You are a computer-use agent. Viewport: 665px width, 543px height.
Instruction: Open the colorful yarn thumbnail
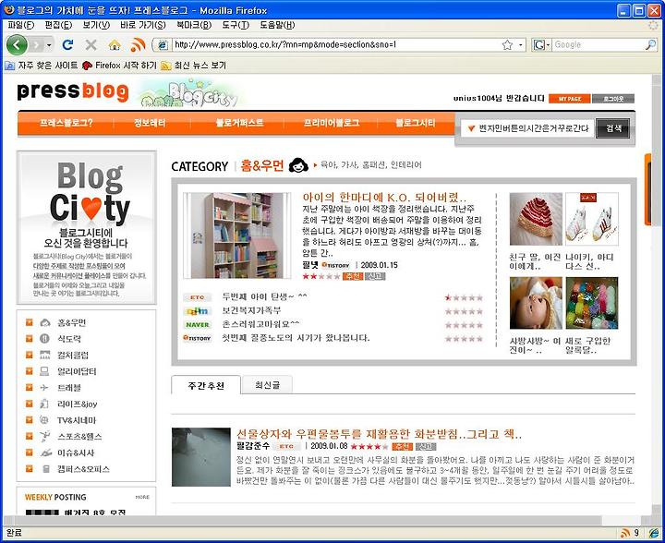[592, 303]
